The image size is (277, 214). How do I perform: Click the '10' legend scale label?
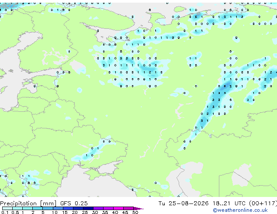(55, 212)
